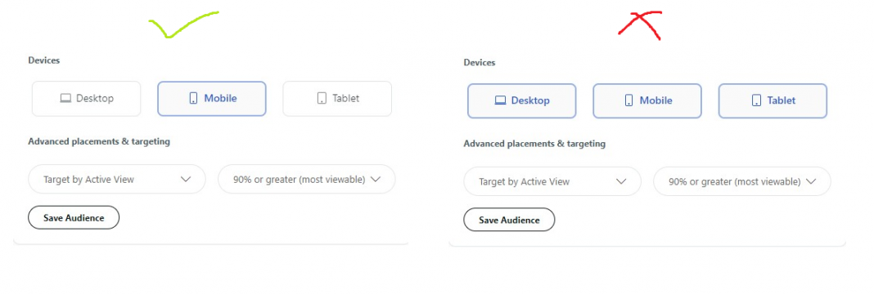Click Save Audience in the right panel

pos(509,220)
